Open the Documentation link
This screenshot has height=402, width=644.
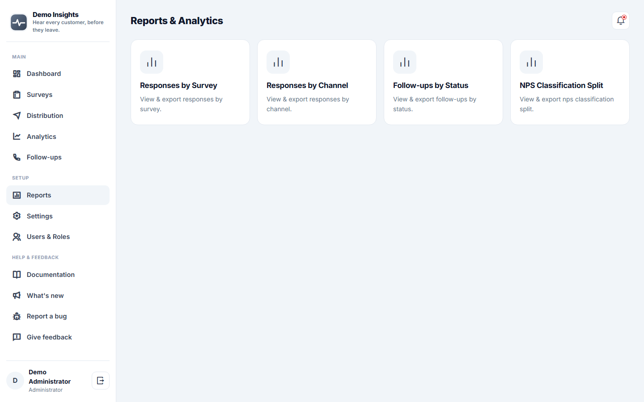pos(58,275)
